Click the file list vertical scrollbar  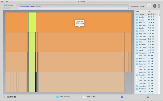159,54
